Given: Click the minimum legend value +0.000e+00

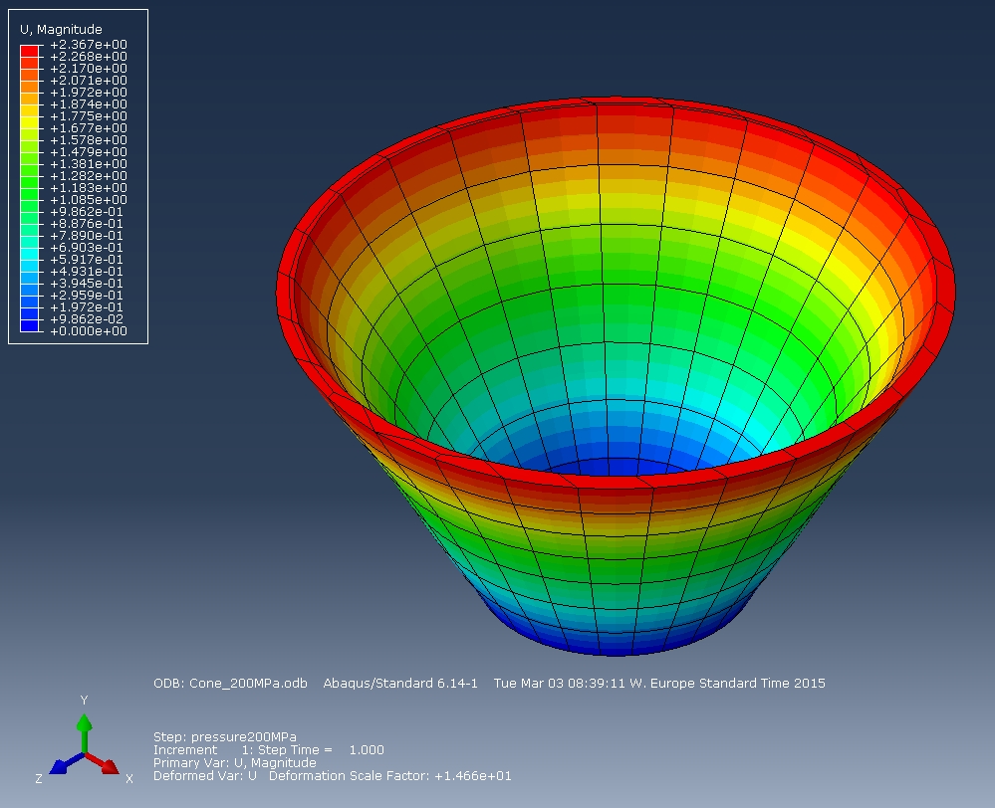Looking at the screenshot, I should 89,331.
